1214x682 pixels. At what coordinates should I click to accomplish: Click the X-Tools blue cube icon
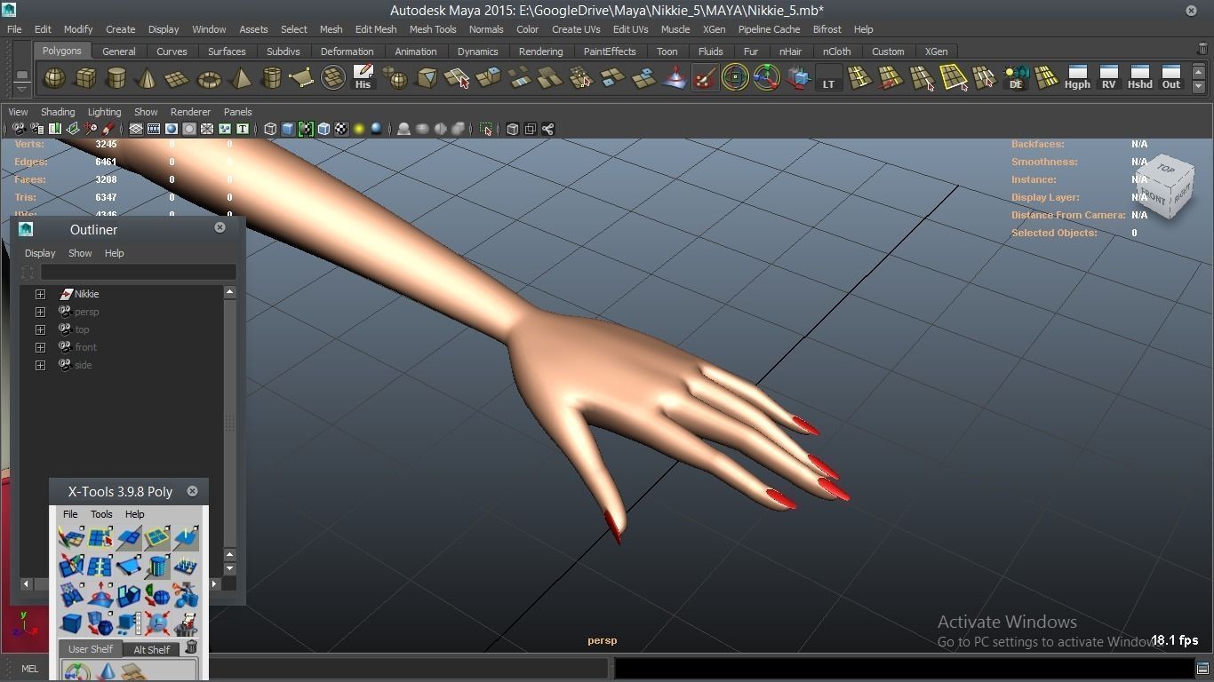pyautogui.click(x=71, y=623)
